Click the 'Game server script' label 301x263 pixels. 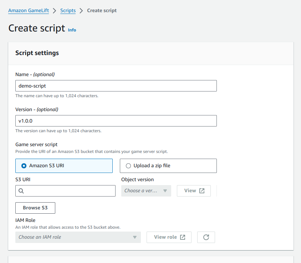36,144
